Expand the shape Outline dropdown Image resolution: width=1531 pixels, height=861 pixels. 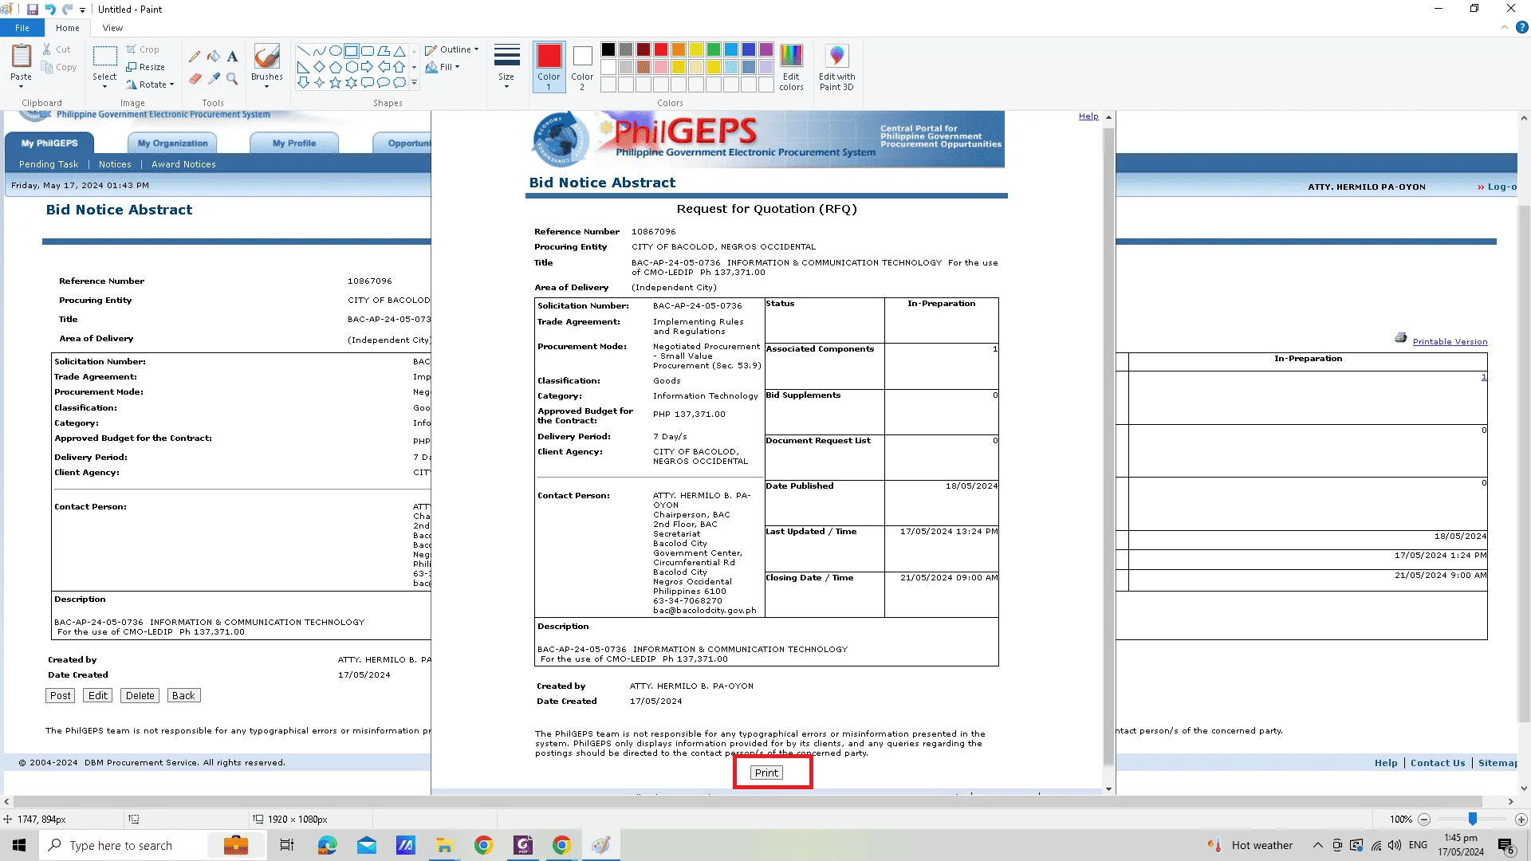pyautogui.click(x=452, y=49)
